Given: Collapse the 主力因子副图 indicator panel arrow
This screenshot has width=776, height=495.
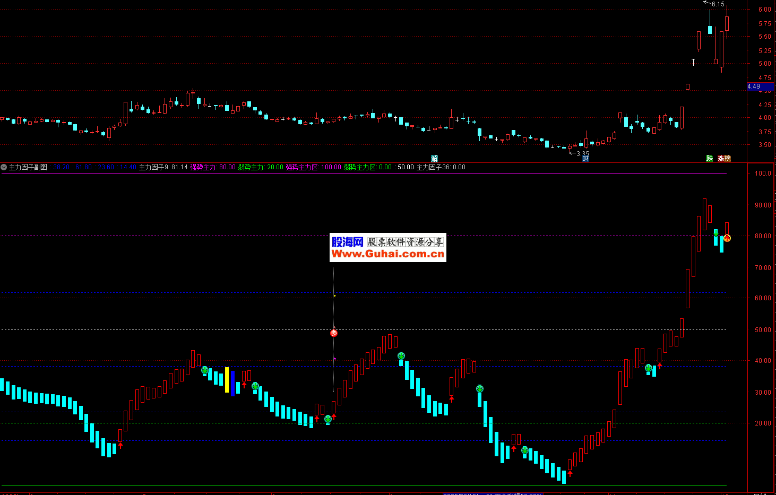Looking at the screenshot, I should 4,167.
